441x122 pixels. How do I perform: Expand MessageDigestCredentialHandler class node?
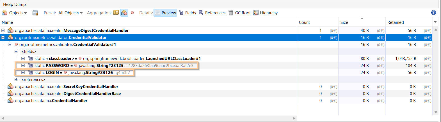point(3,31)
